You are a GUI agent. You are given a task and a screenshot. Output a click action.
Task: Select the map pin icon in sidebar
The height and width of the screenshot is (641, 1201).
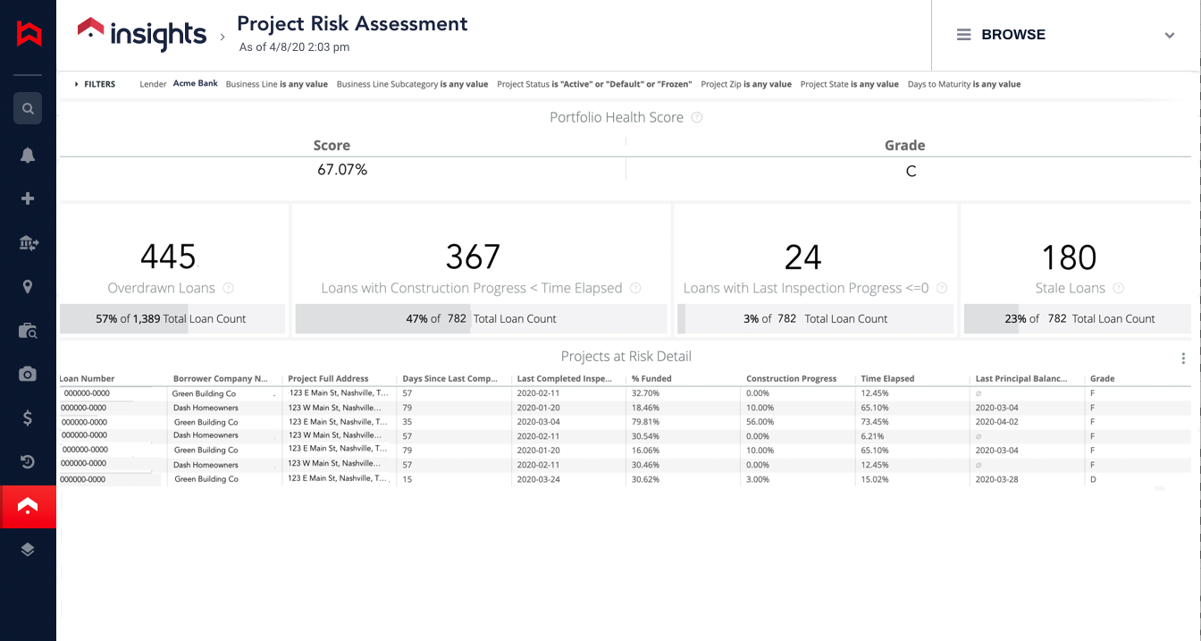(28, 286)
